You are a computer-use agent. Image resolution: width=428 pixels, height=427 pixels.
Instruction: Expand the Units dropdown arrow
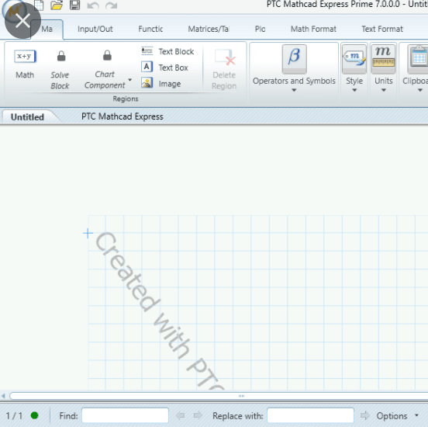click(x=384, y=90)
